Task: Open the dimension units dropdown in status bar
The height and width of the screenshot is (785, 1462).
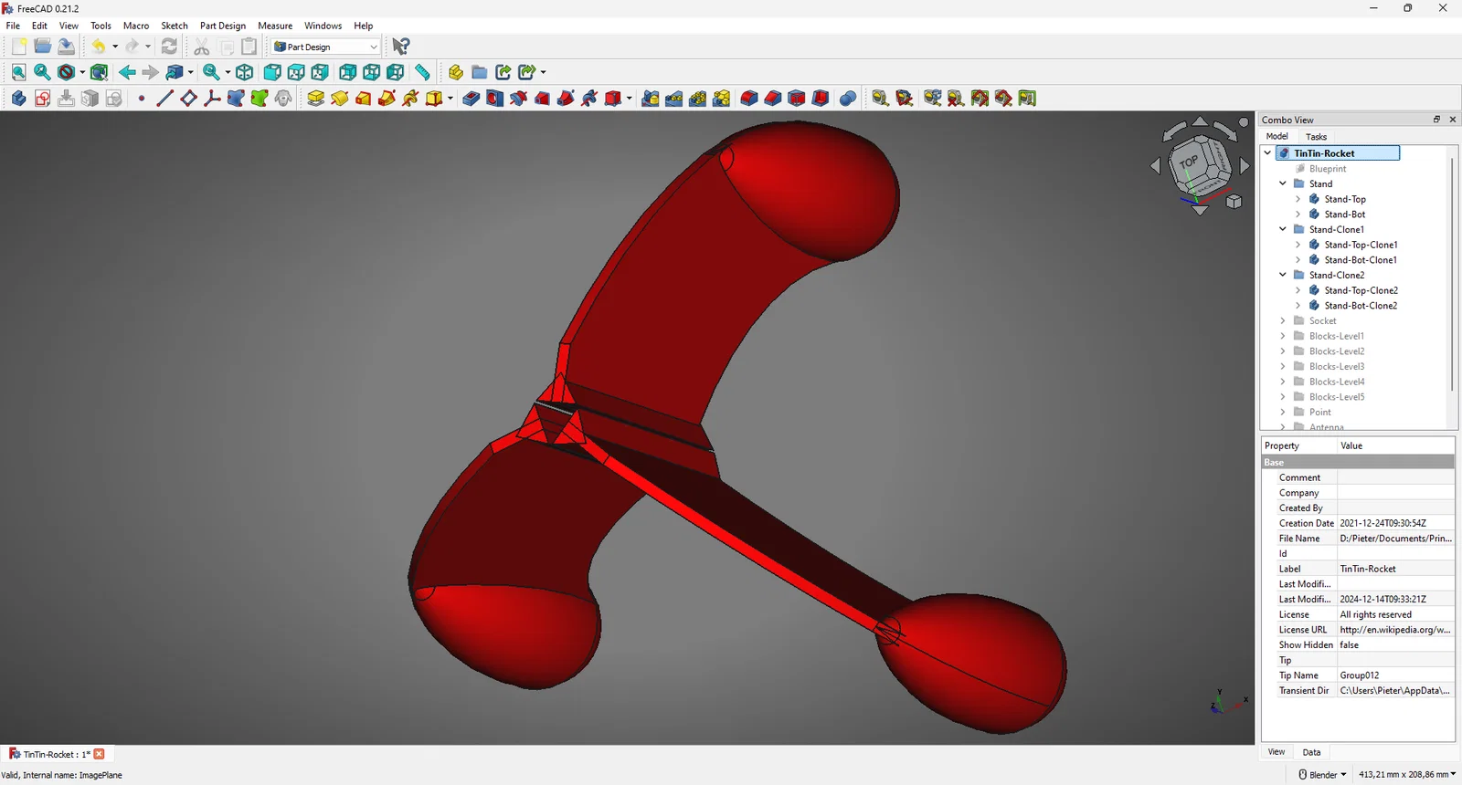Action: 1407,775
